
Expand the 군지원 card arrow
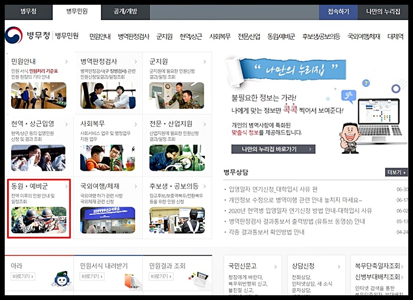point(205,61)
